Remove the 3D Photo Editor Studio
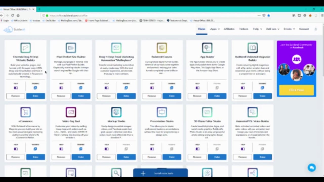Viewport: 324px width, 182px height. point(197,157)
